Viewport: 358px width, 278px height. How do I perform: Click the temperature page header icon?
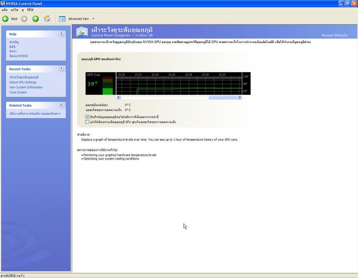pos(82,31)
